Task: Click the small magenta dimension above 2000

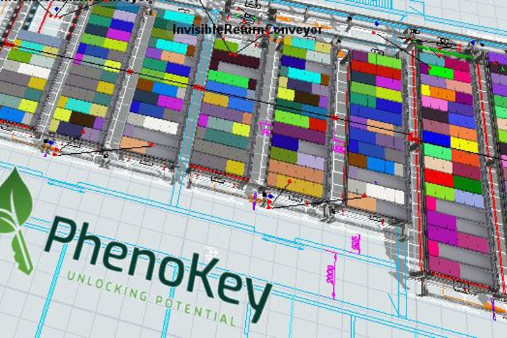Action: (x=355, y=243)
